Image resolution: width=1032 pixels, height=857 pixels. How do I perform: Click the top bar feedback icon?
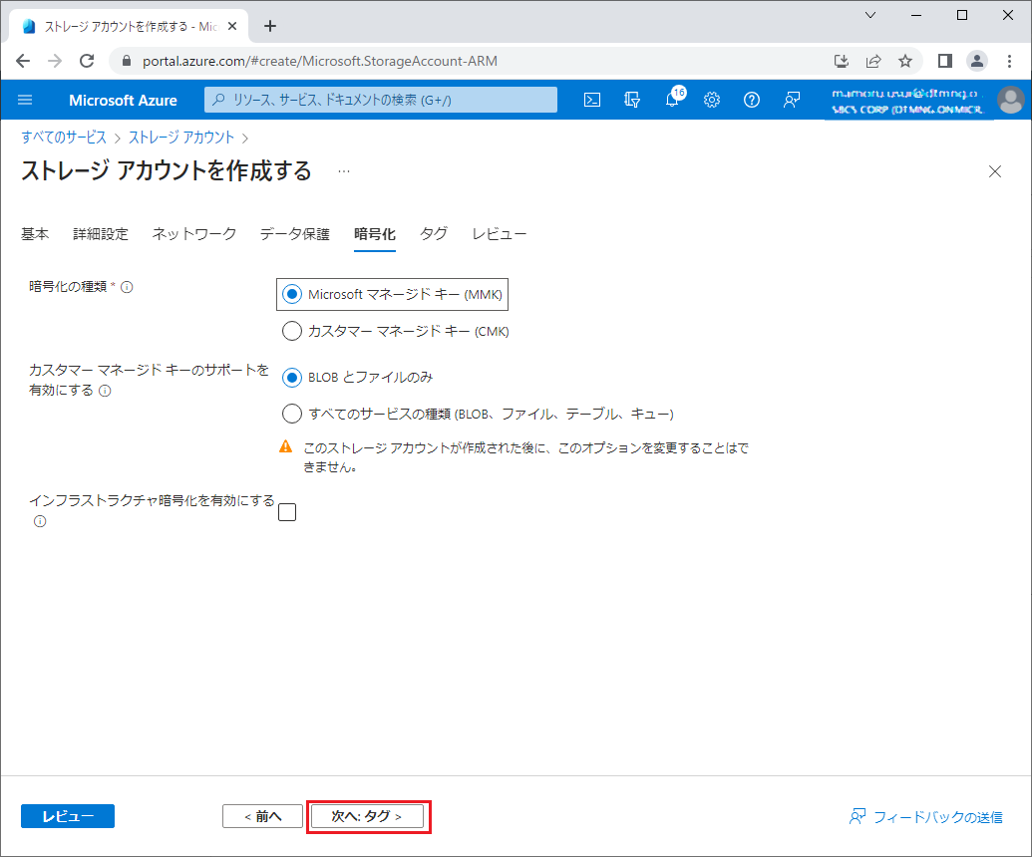[791, 100]
